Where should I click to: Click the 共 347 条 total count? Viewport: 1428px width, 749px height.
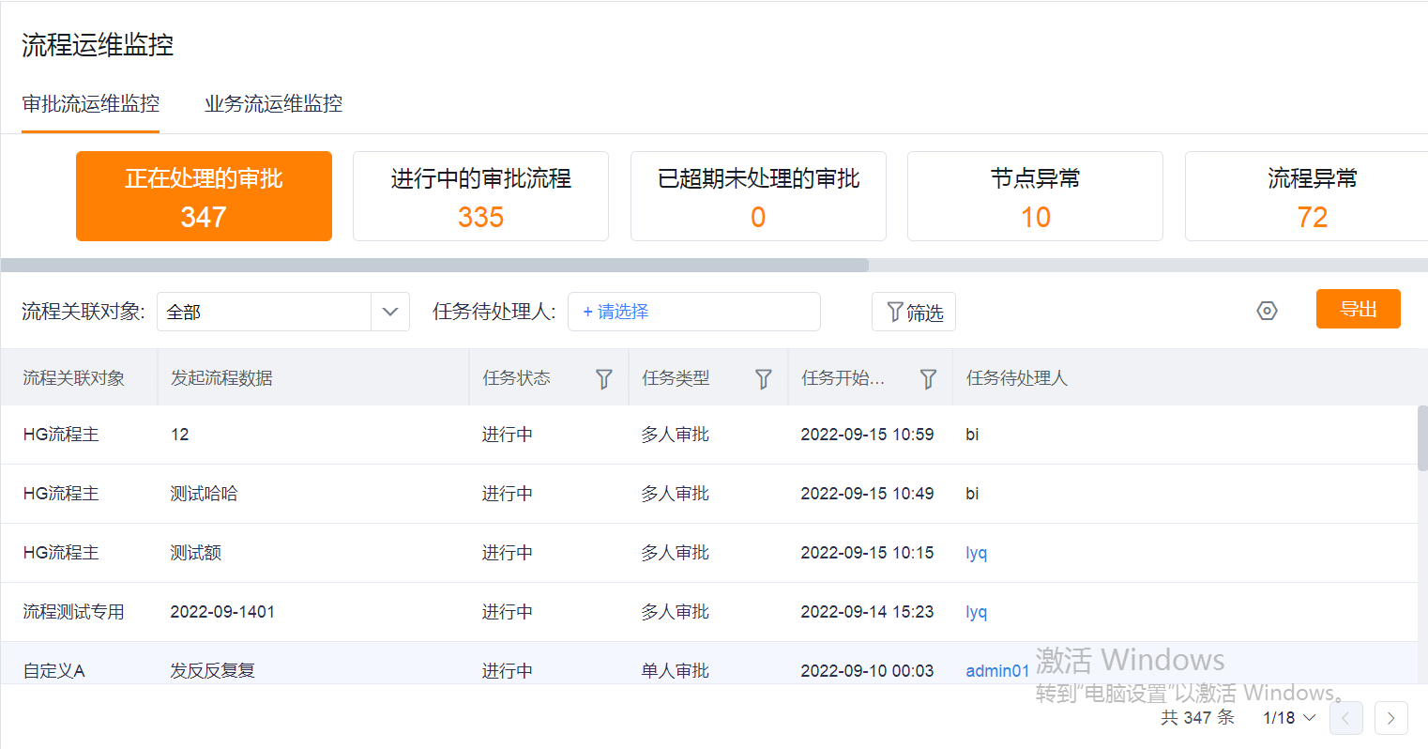1197,718
